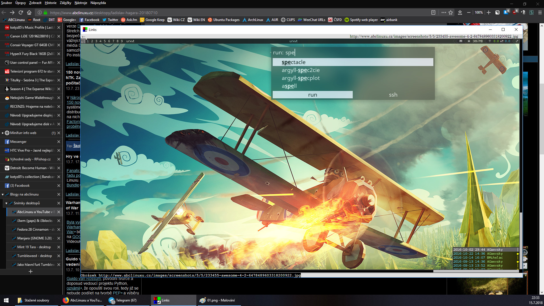Viewport: 544px width, 306px height.
Task: Open the Google Keep bookmark
Action: pyautogui.click(x=152, y=20)
